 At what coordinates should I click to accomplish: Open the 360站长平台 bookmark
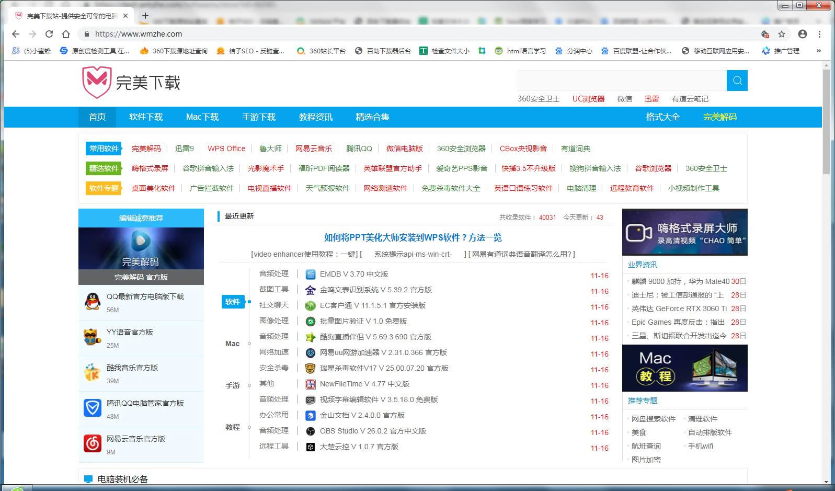click(321, 51)
